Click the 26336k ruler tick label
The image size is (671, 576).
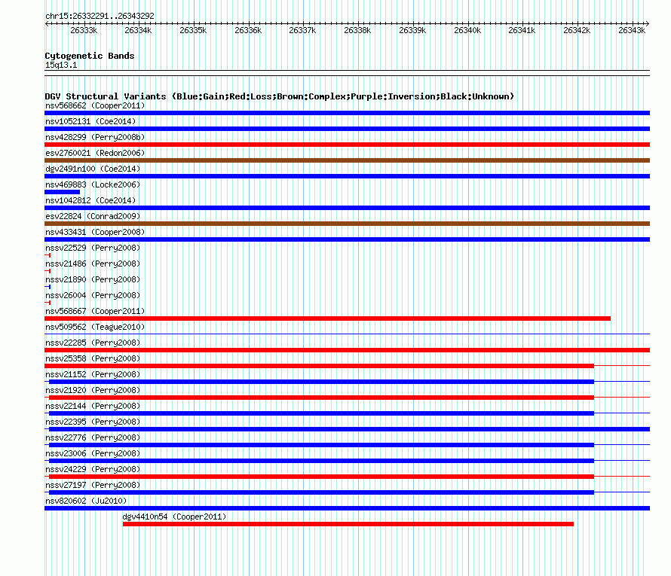248,30
